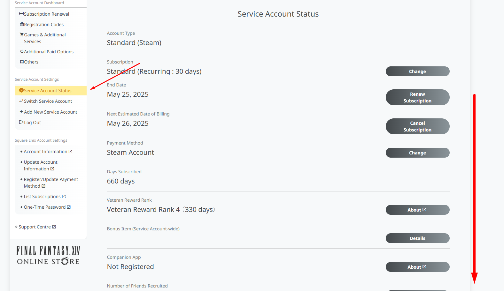Click the Log Out icon

[x=21, y=122]
